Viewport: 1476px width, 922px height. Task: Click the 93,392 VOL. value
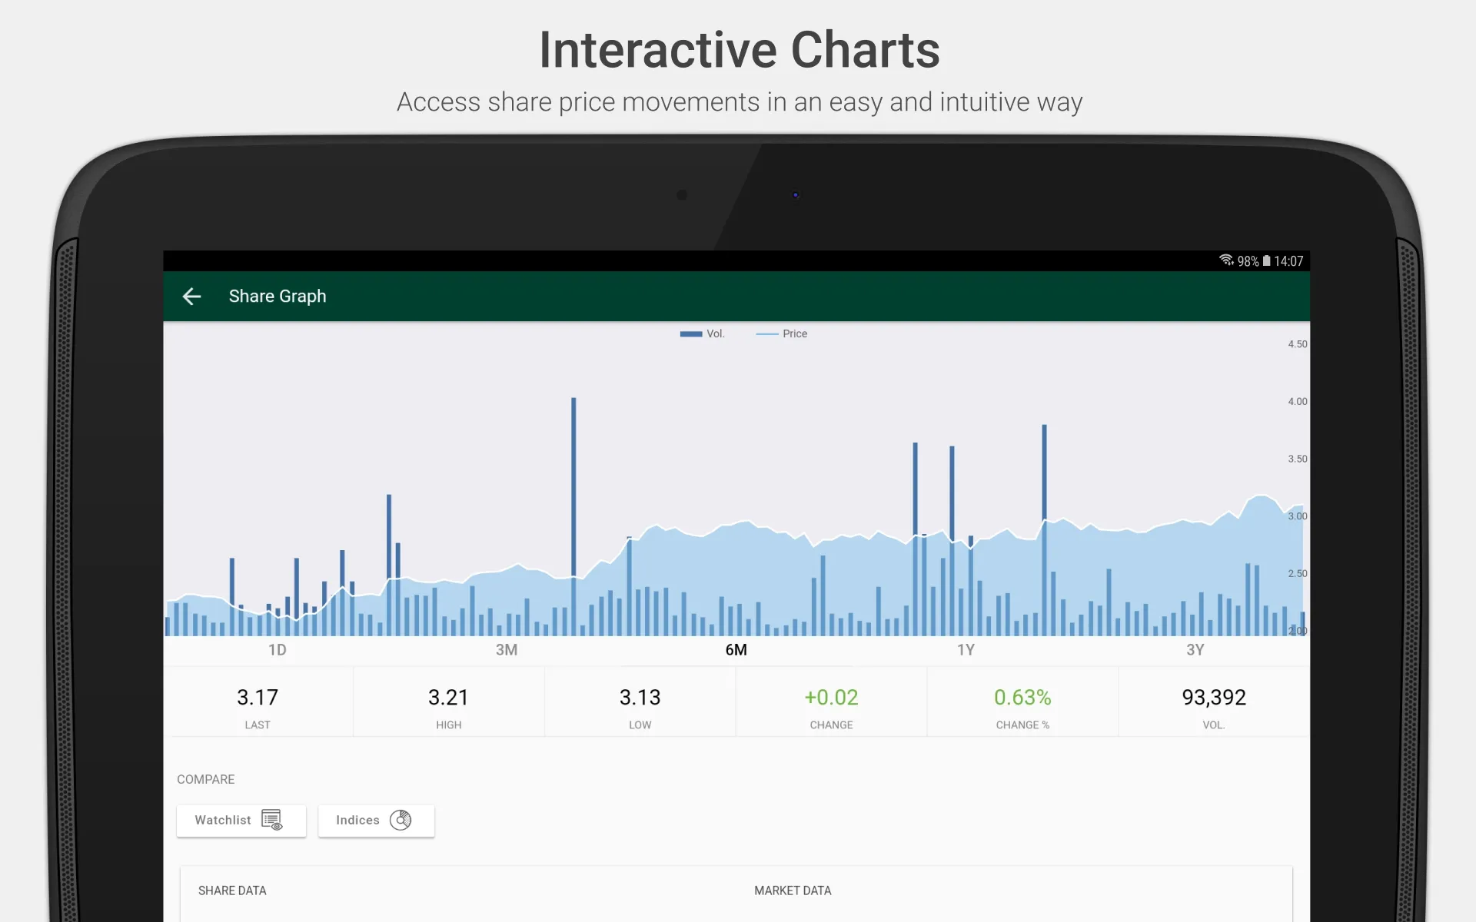pyautogui.click(x=1214, y=698)
